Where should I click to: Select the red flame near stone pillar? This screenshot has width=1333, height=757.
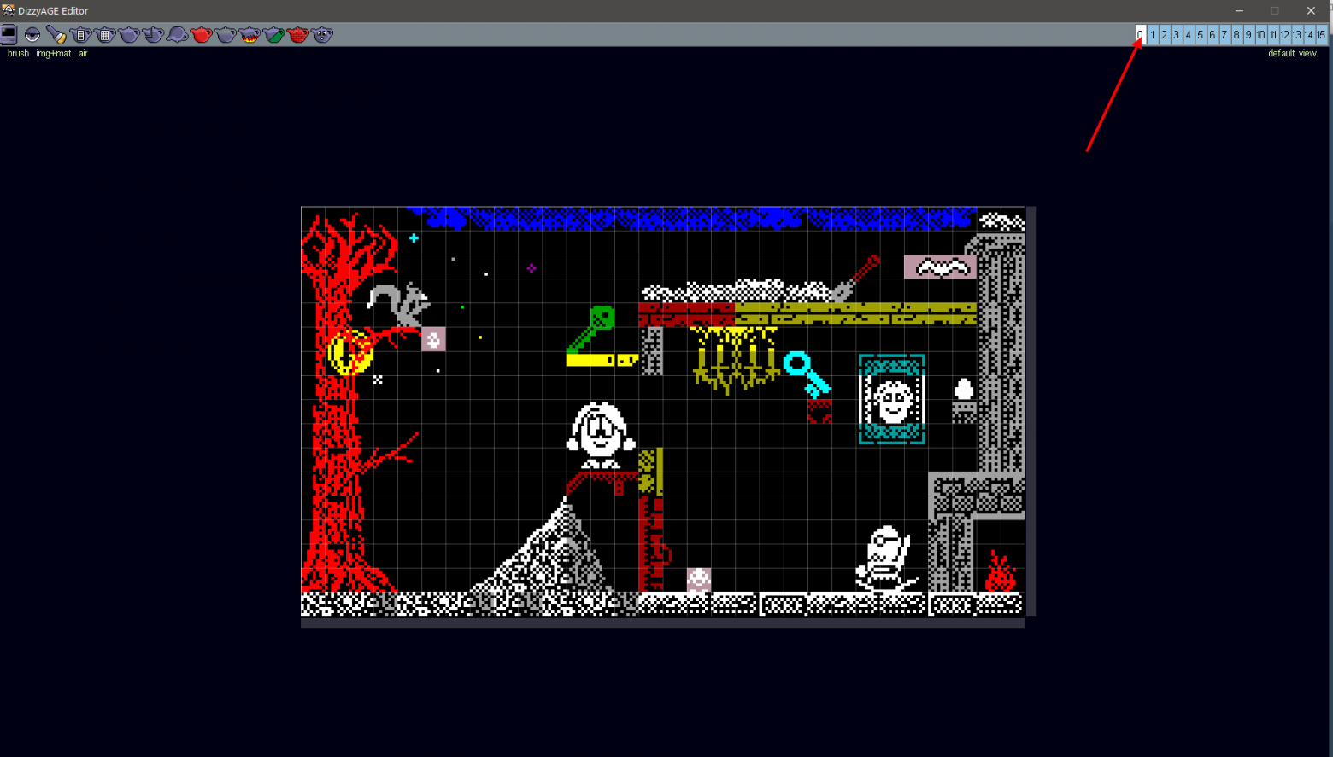1000,571
